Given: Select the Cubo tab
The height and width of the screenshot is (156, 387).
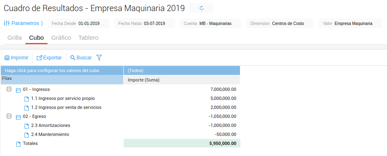Looking at the screenshot, I should (x=36, y=38).
